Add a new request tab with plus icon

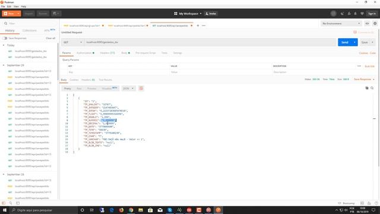(x=198, y=26)
